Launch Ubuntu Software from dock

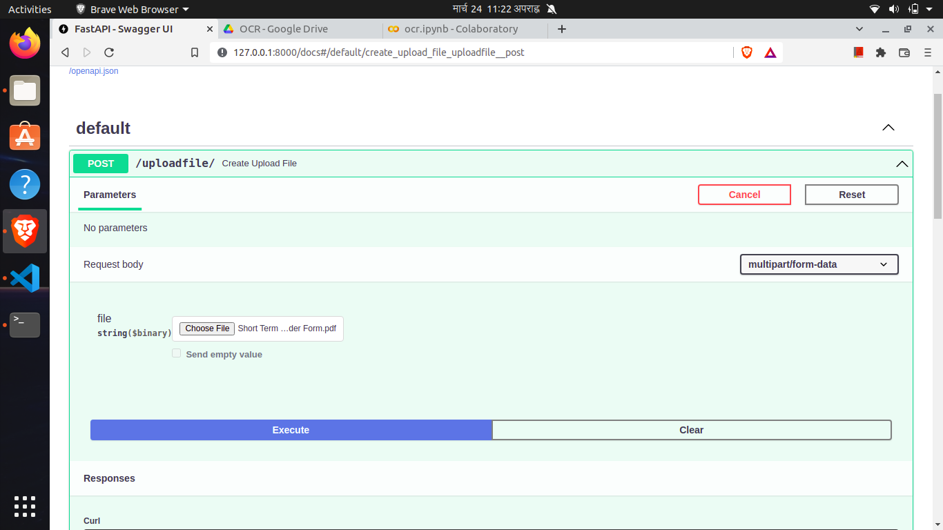(25, 137)
